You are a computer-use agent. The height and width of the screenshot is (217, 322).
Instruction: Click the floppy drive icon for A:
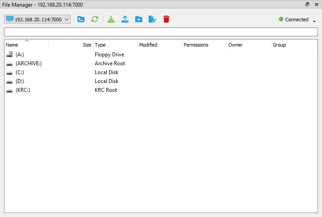point(10,55)
